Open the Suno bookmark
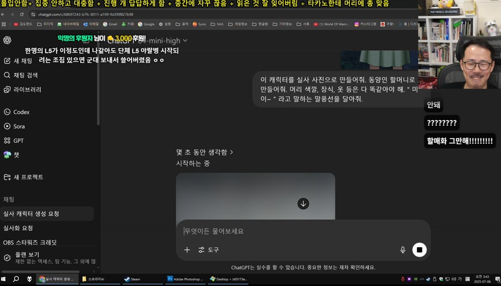 [x=199, y=24]
